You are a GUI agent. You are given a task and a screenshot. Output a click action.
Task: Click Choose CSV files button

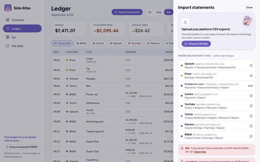(196, 44)
